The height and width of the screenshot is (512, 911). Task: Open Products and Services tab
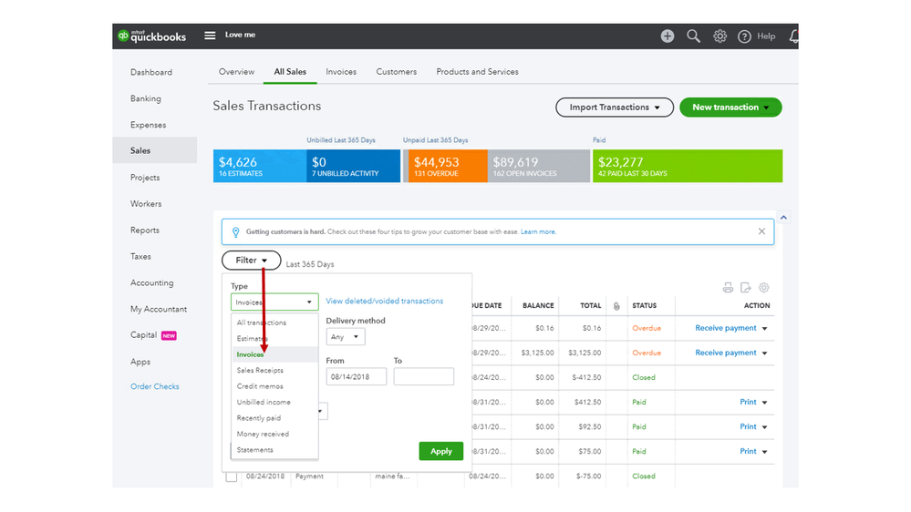[478, 72]
